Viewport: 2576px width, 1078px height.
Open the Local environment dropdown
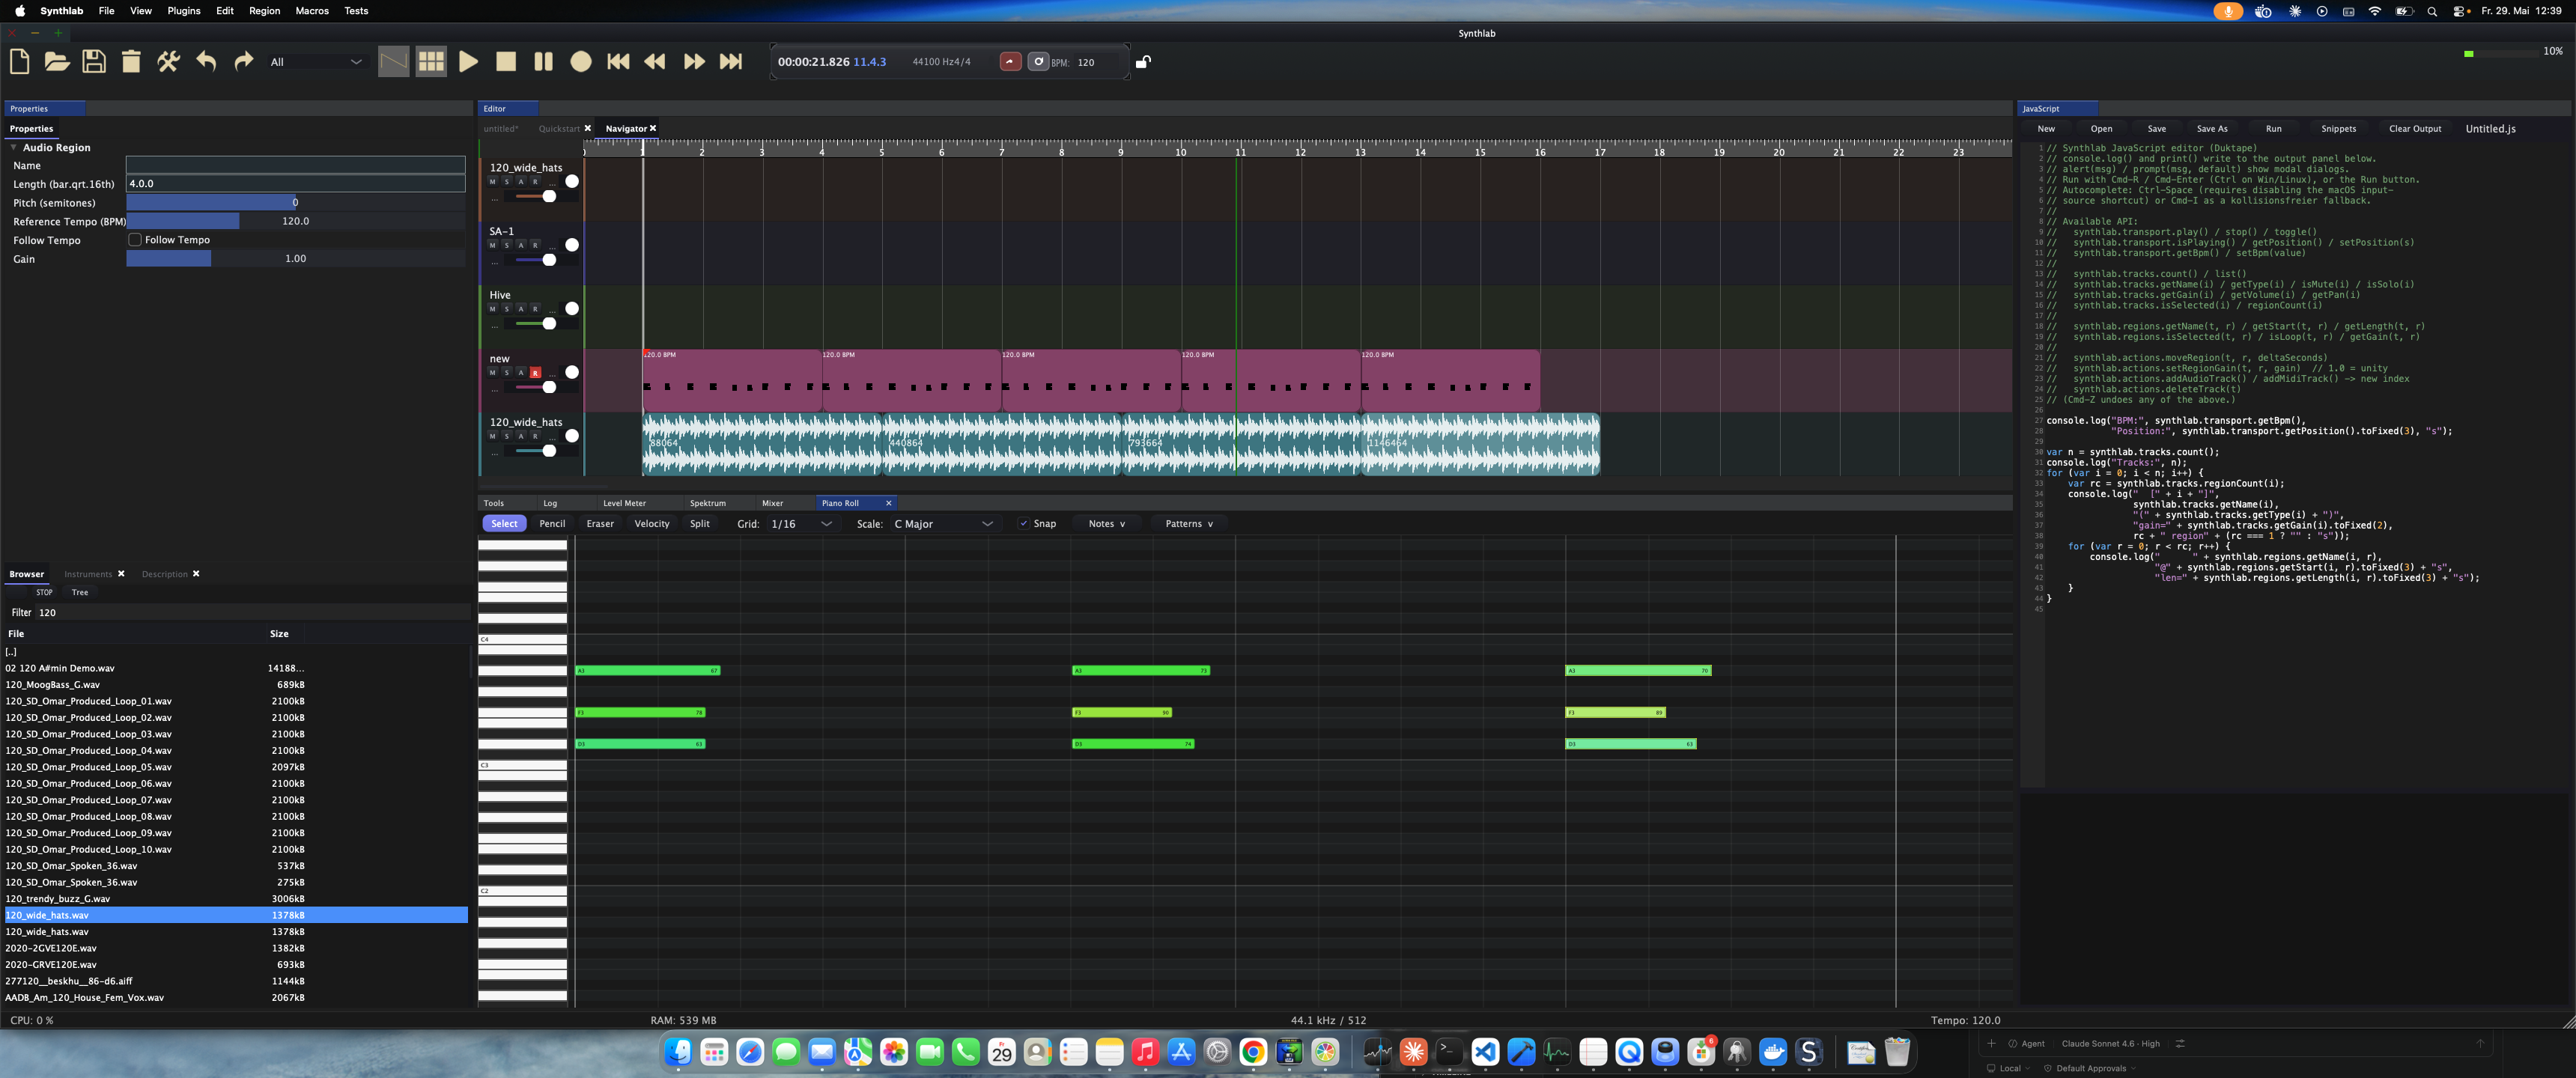coord(2010,1068)
